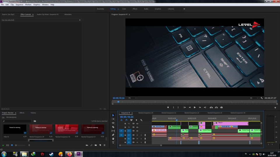Mute audio track A3
Viewport: 280px width, 157px height.
click(x=137, y=142)
